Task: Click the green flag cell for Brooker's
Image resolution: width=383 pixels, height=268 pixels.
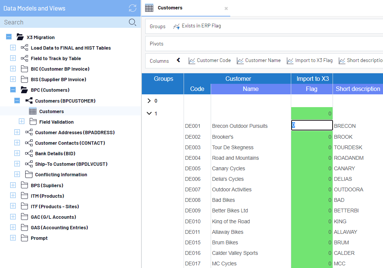Action: [x=312, y=137]
